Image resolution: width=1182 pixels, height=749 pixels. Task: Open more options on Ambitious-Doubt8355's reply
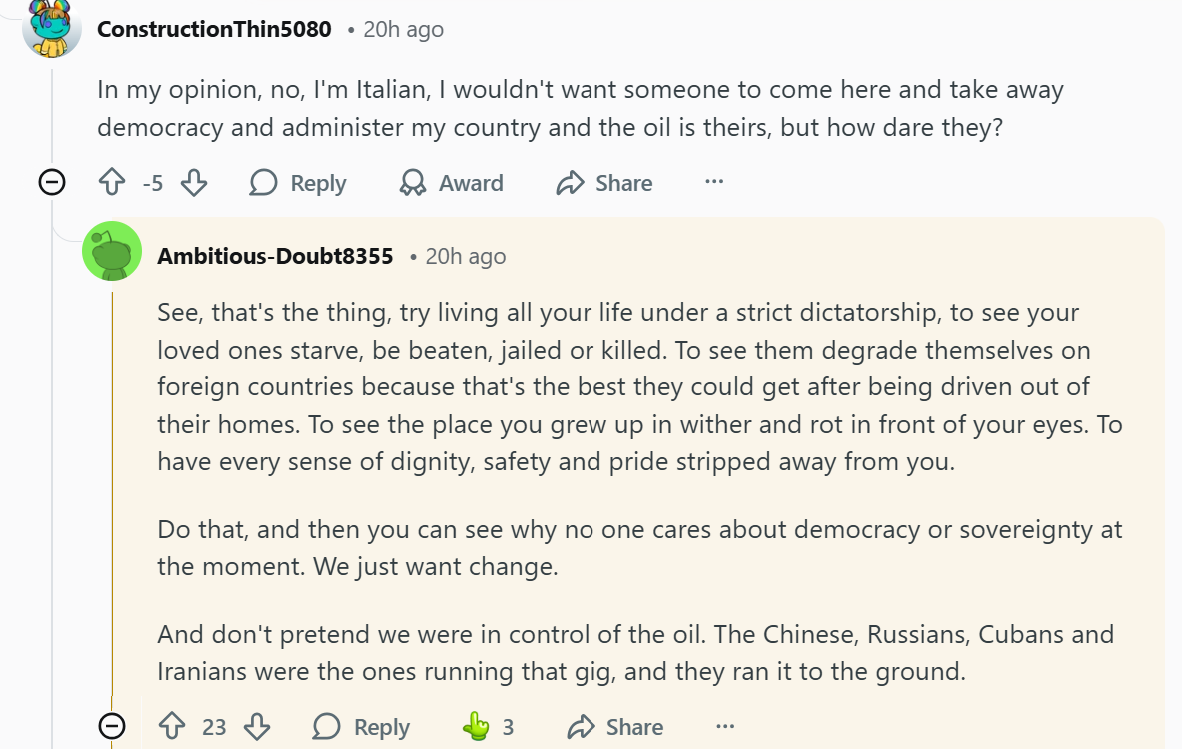coord(725,726)
